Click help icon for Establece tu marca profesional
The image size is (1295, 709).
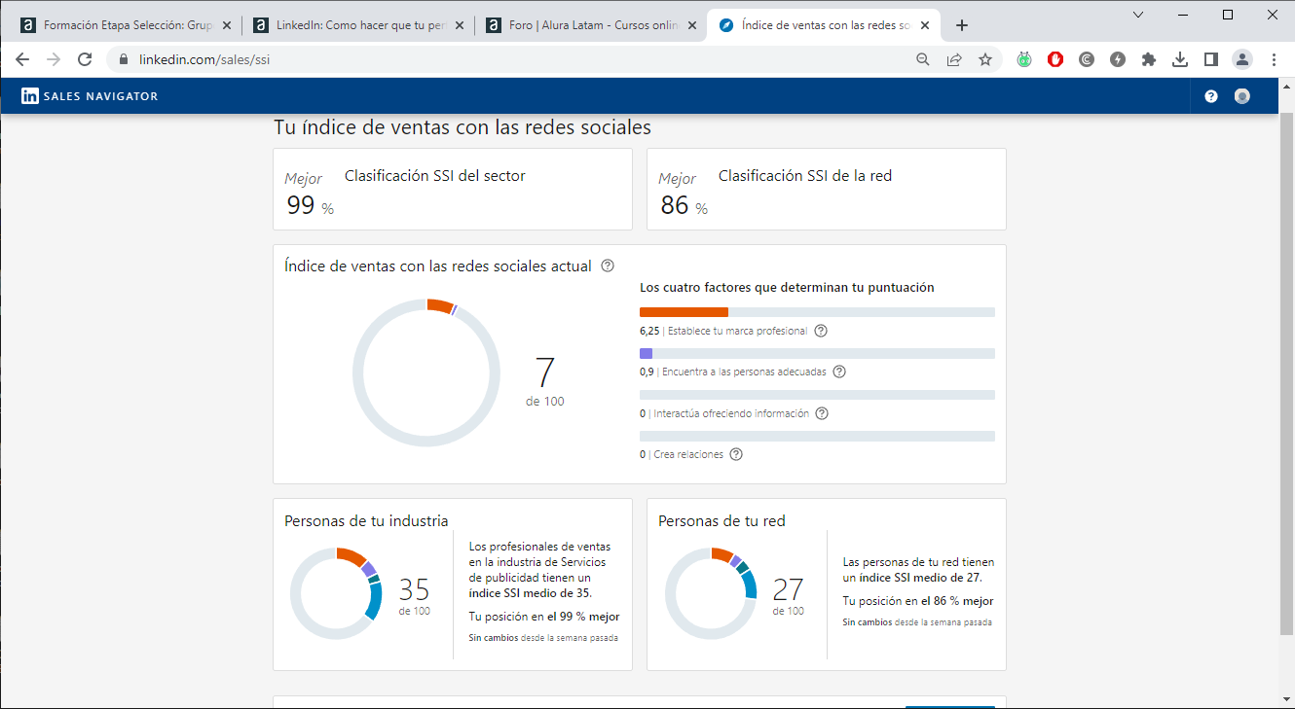point(820,331)
